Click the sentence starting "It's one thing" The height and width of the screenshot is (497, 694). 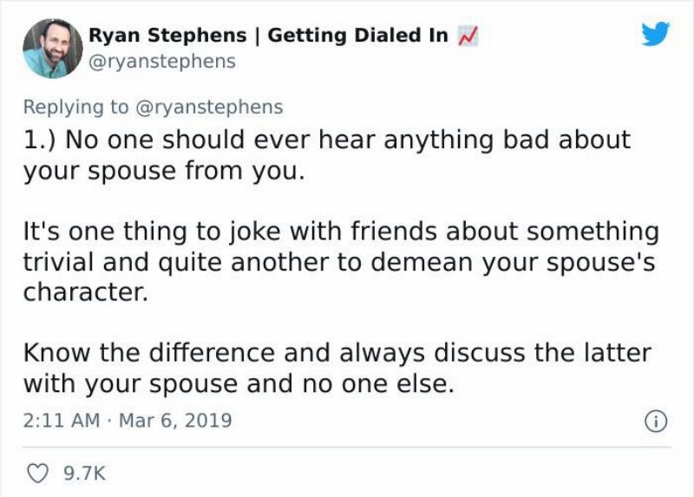click(340, 232)
